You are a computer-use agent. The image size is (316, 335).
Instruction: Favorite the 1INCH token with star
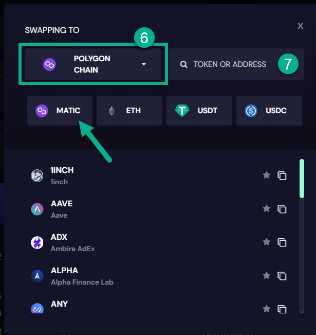click(x=266, y=175)
